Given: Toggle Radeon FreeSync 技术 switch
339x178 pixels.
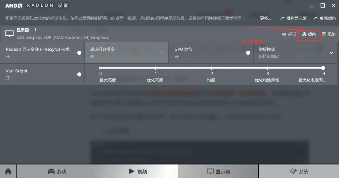Looking at the screenshot, I should (79, 53).
